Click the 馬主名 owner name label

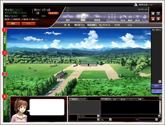coord(8,10)
